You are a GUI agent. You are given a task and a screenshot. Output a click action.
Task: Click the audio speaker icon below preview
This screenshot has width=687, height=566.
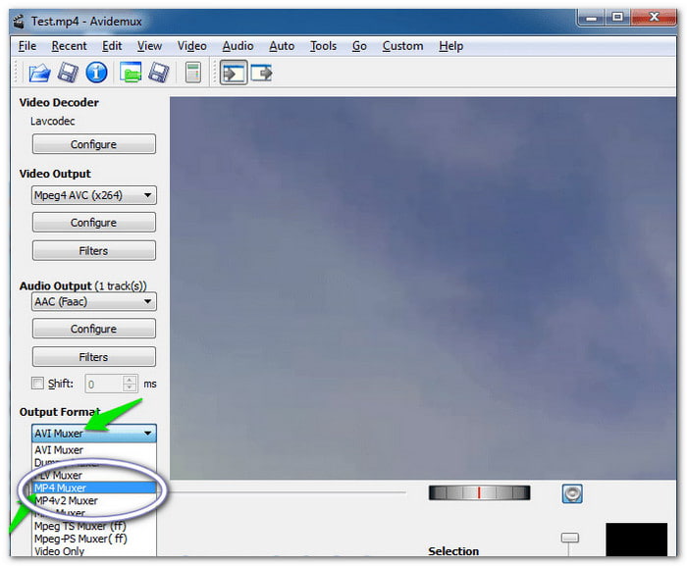(x=572, y=493)
